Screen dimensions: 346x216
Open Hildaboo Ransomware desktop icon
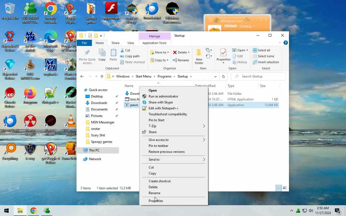pyautogui.click(x=172, y=13)
